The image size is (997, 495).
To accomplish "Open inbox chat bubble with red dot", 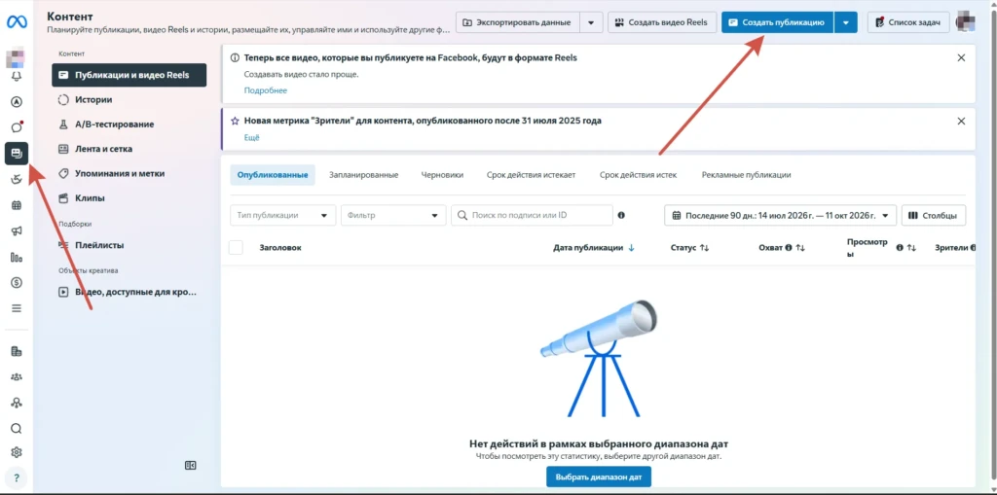I will pos(17,127).
